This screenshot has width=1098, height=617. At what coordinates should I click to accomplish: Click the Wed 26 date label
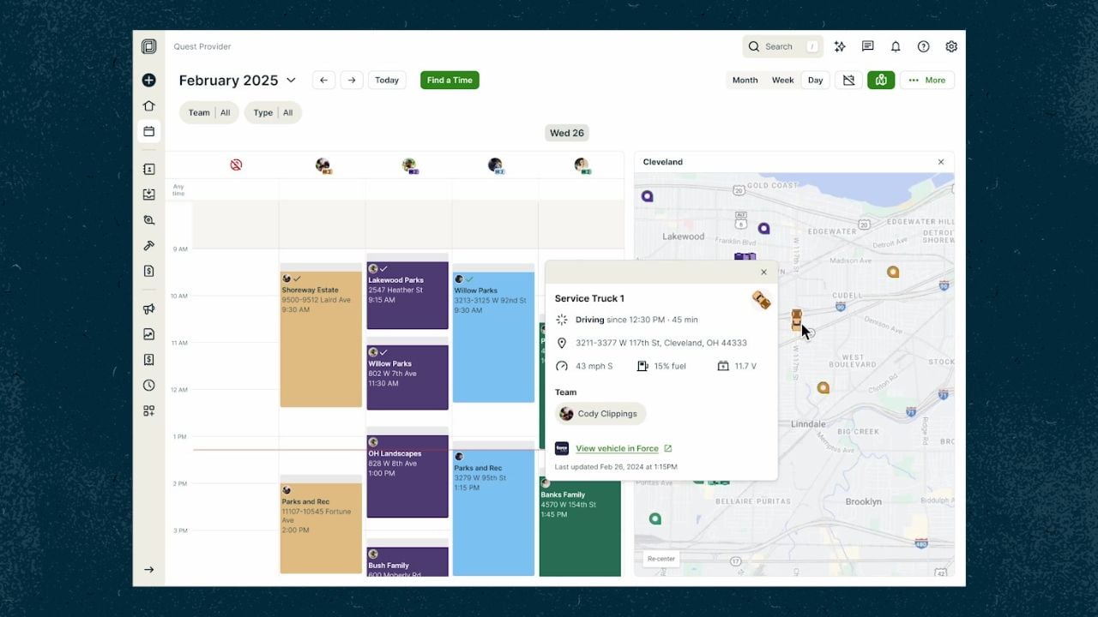(x=567, y=133)
